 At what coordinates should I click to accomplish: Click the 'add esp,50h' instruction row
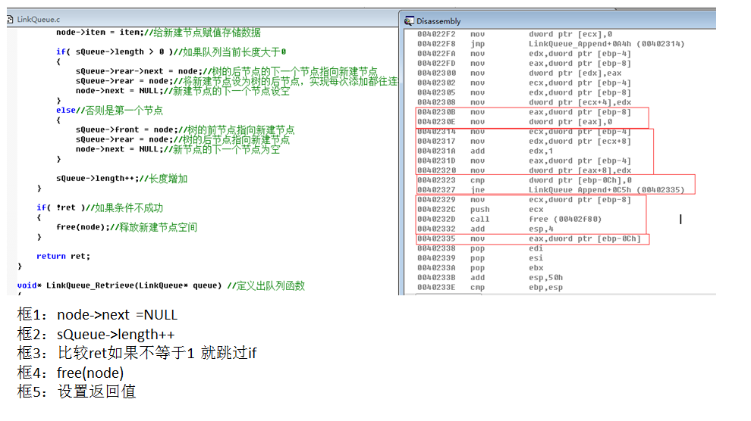click(x=490, y=278)
